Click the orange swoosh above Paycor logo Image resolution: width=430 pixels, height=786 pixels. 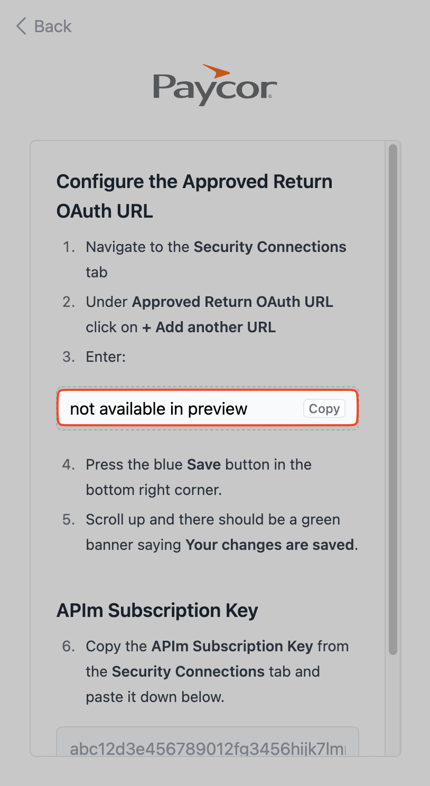coord(216,71)
